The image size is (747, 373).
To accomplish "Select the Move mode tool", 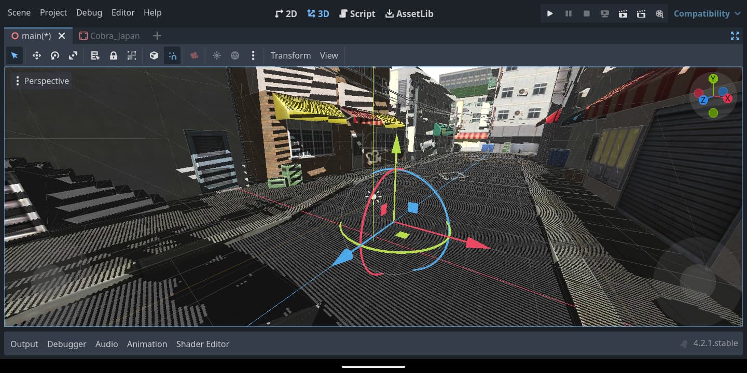I will tap(37, 55).
